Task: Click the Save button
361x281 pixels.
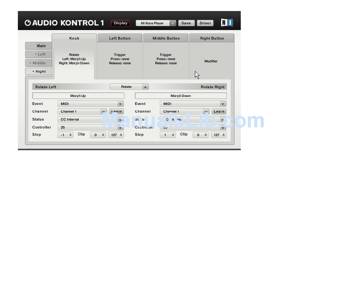Action: pyautogui.click(x=186, y=23)
